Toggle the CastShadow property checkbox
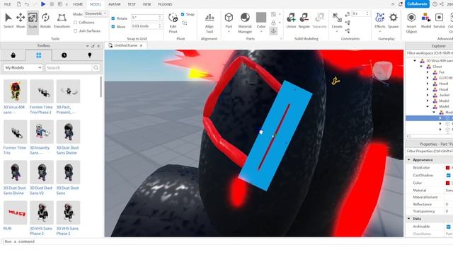453x255 pixels. [448, 175]
